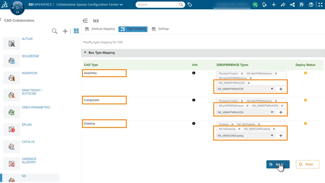Remove NX MyVPMReference tag from Assembly
The width and height of the screenshot is (325, 183).
coord(276,74)
